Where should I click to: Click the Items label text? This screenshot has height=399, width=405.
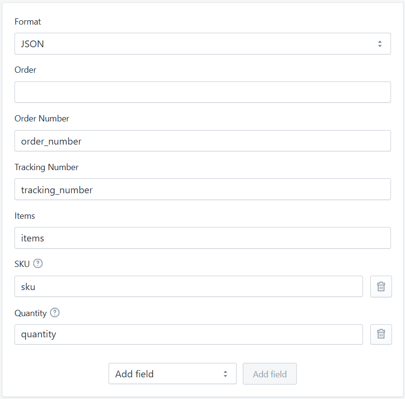pos(25,216)
